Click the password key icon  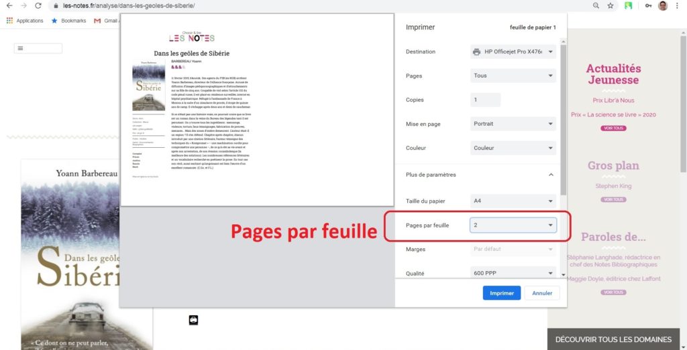(648, 5)
